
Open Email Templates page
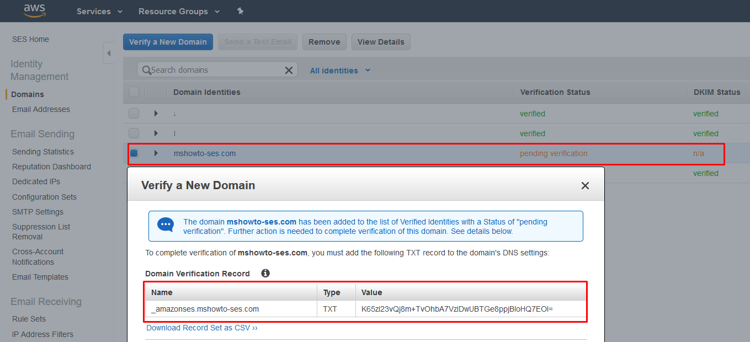[x=40, y=277]
